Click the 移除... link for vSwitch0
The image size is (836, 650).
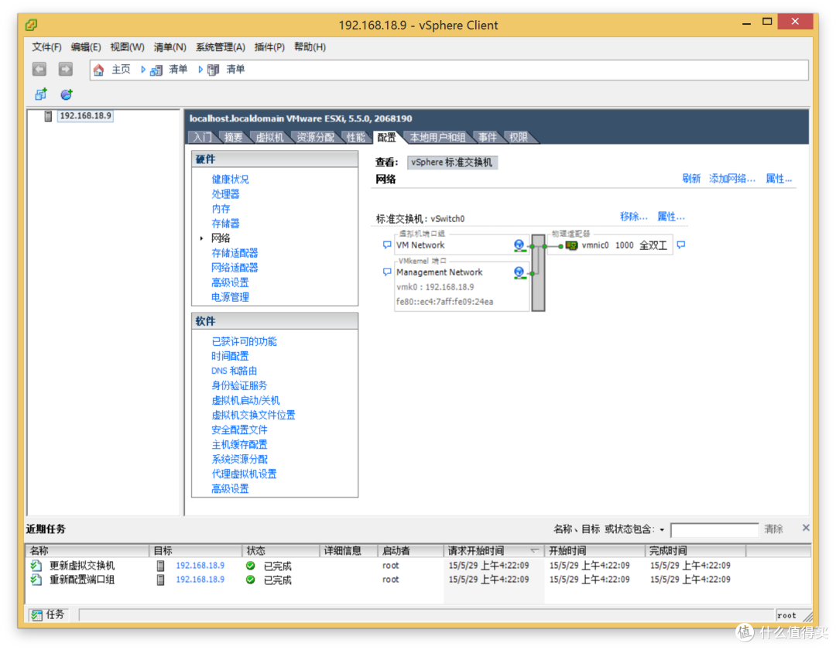click(633, 217)
